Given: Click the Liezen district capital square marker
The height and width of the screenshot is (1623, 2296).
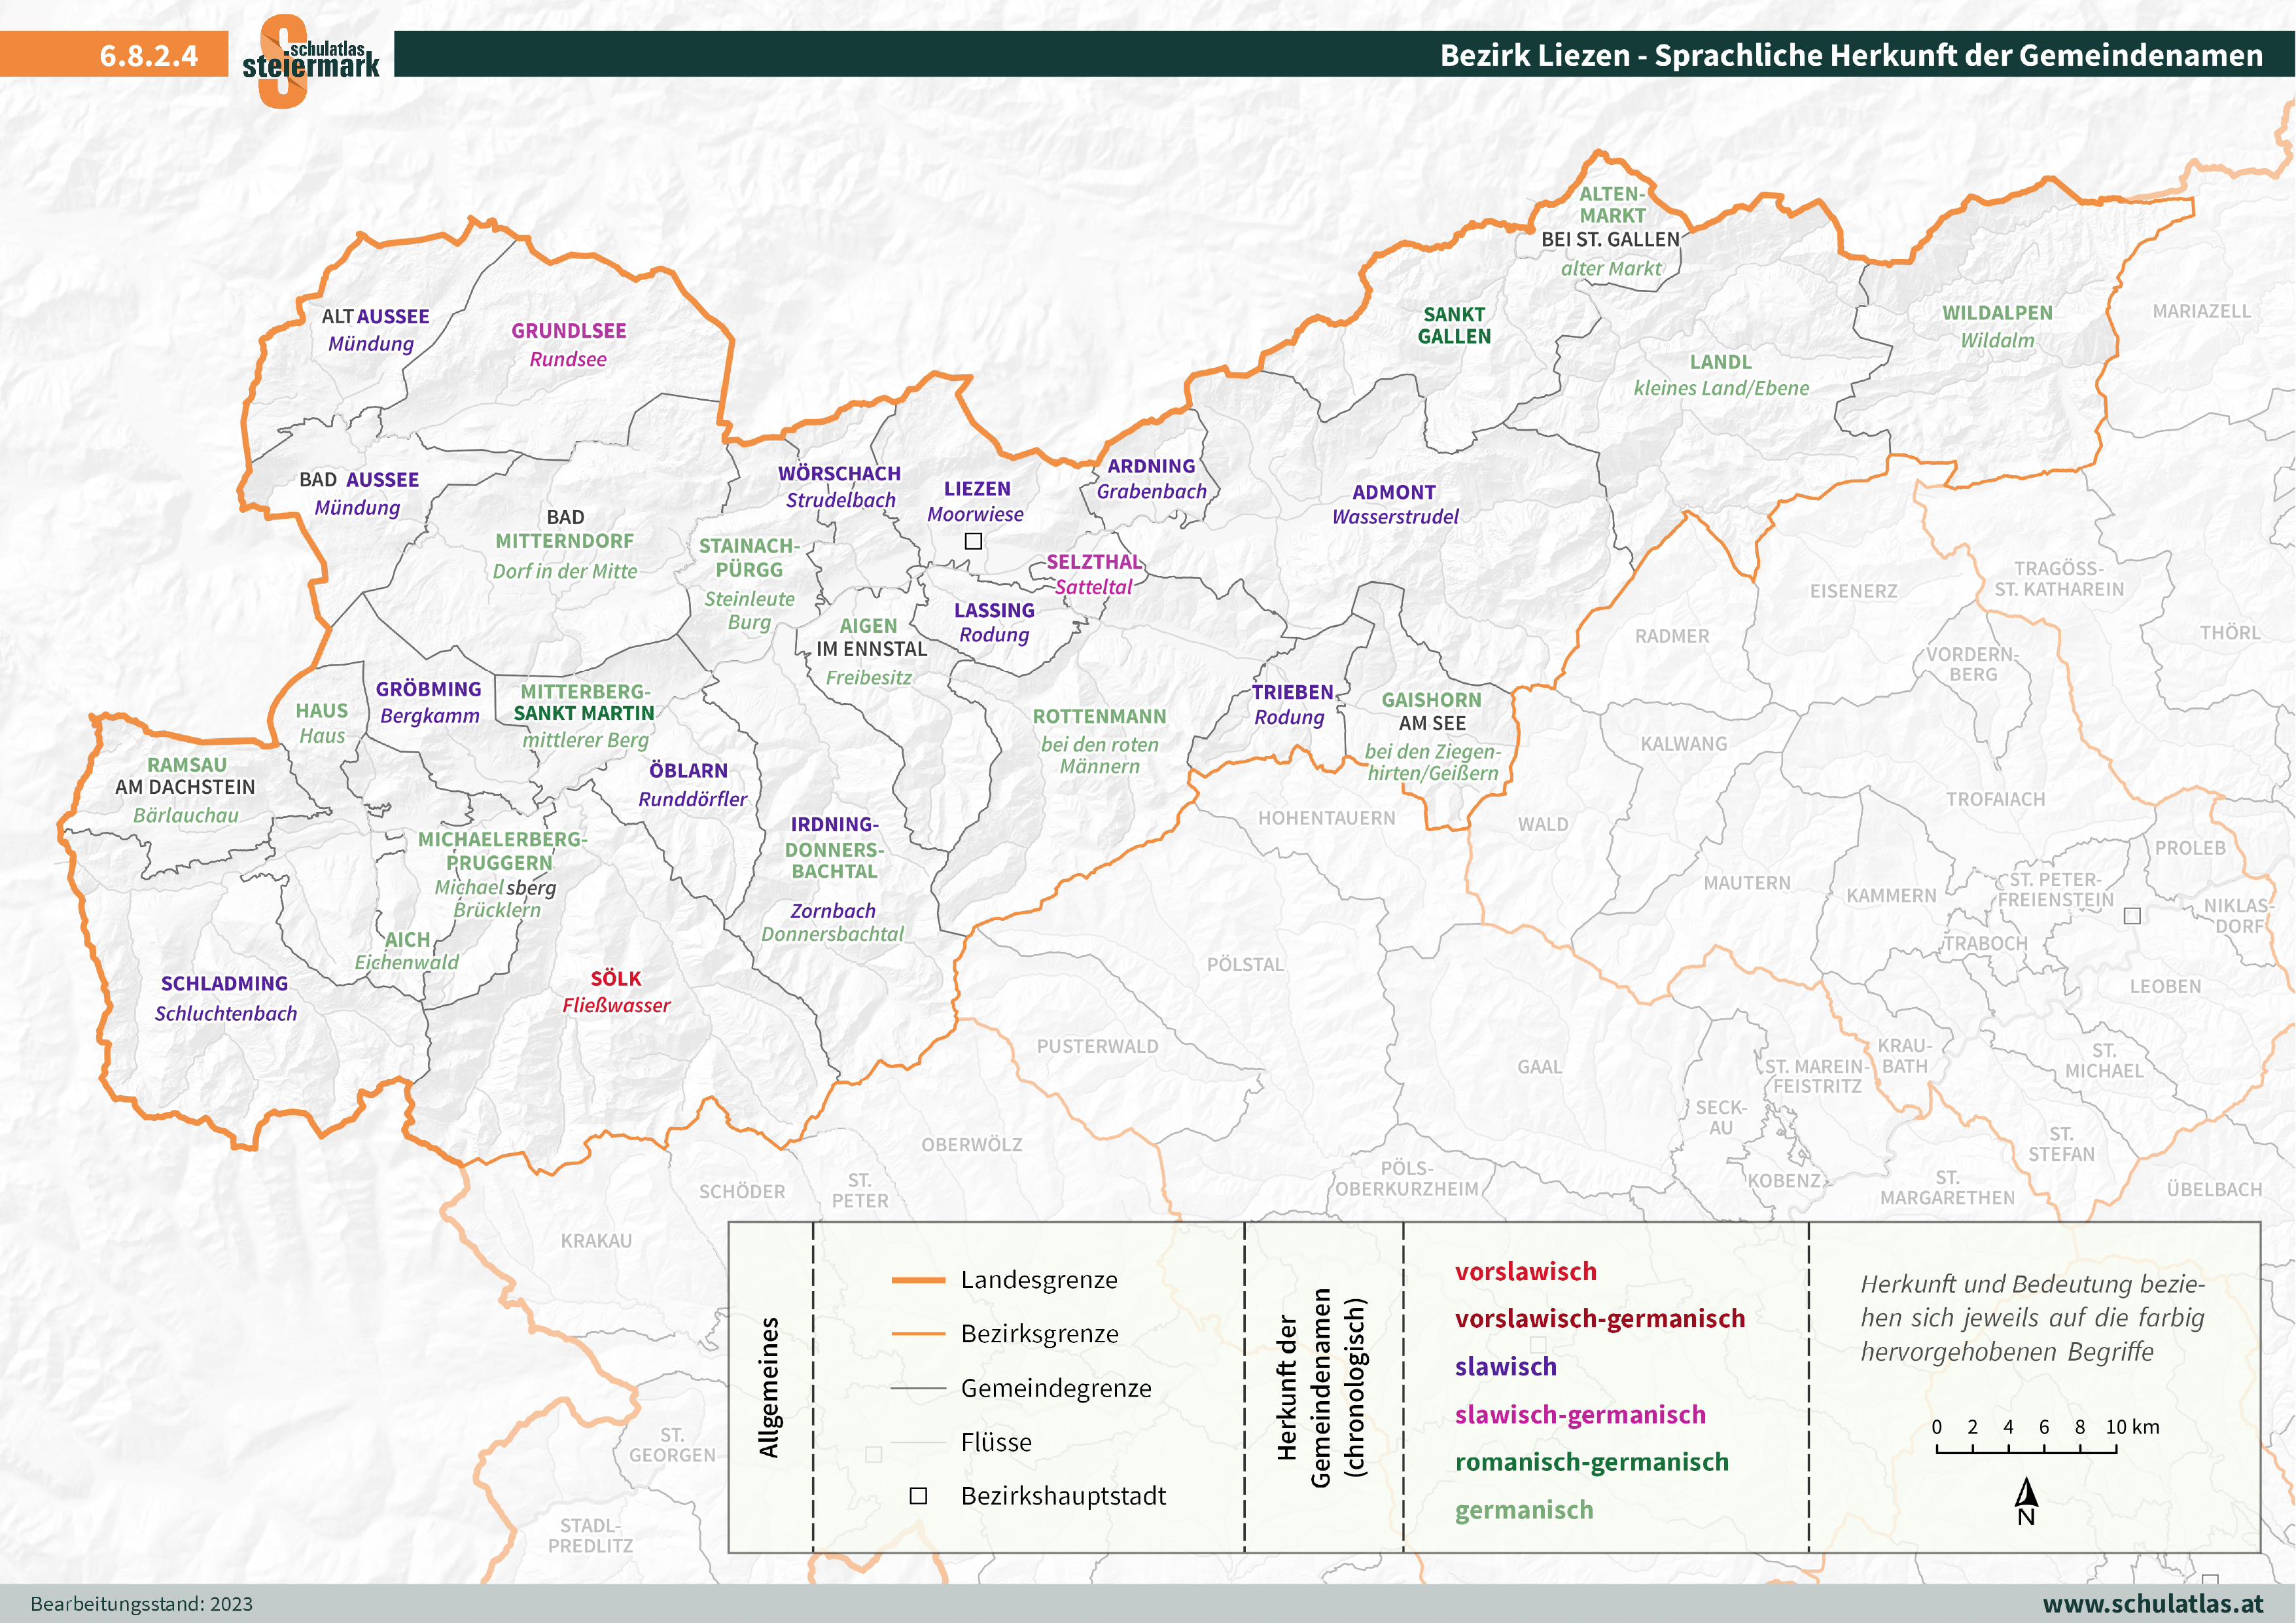Looking at the screenshot, I should tap(973, 541).
